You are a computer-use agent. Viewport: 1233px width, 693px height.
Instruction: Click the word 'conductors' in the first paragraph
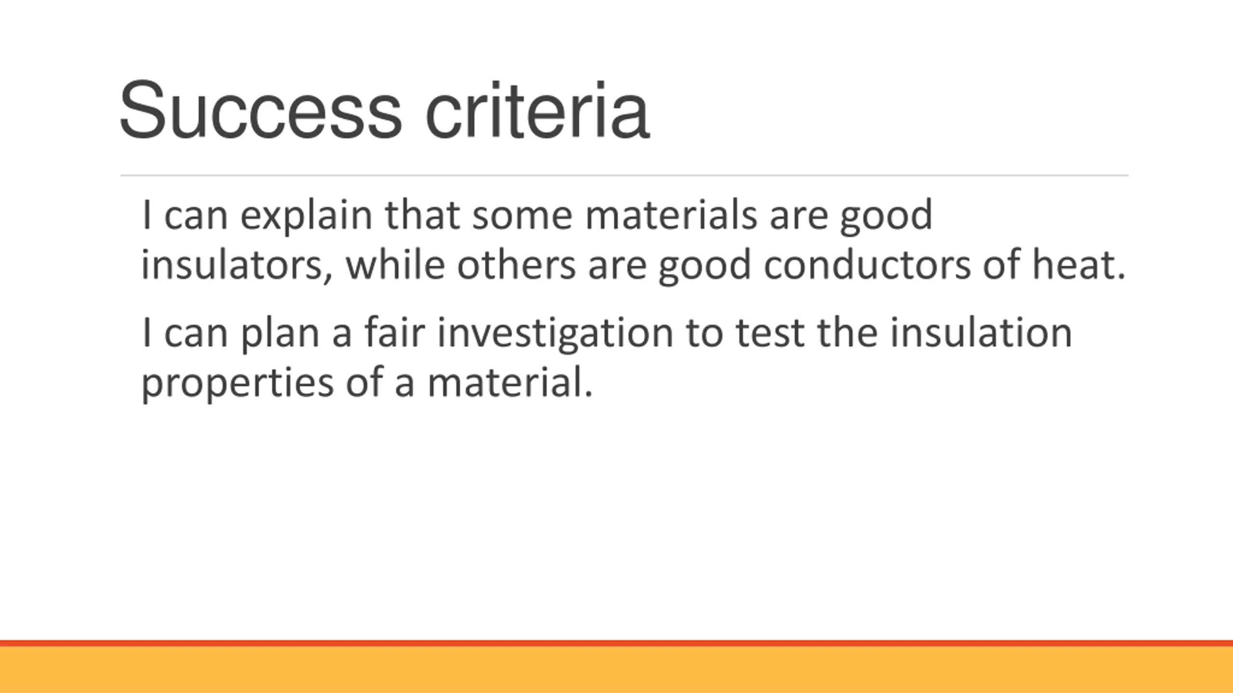pos(867,265)
